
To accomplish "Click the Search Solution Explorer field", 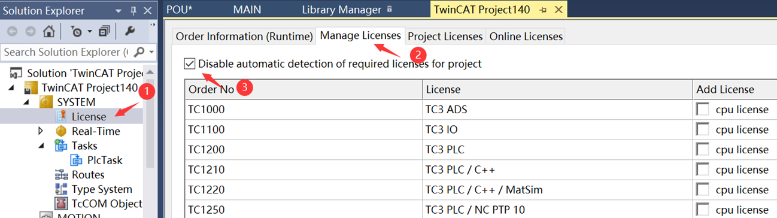I will [x=66, y=52].
